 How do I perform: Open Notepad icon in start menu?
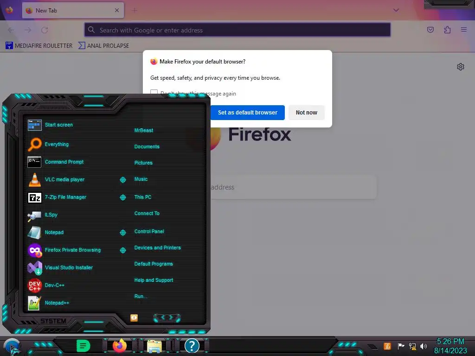point(34,233)
